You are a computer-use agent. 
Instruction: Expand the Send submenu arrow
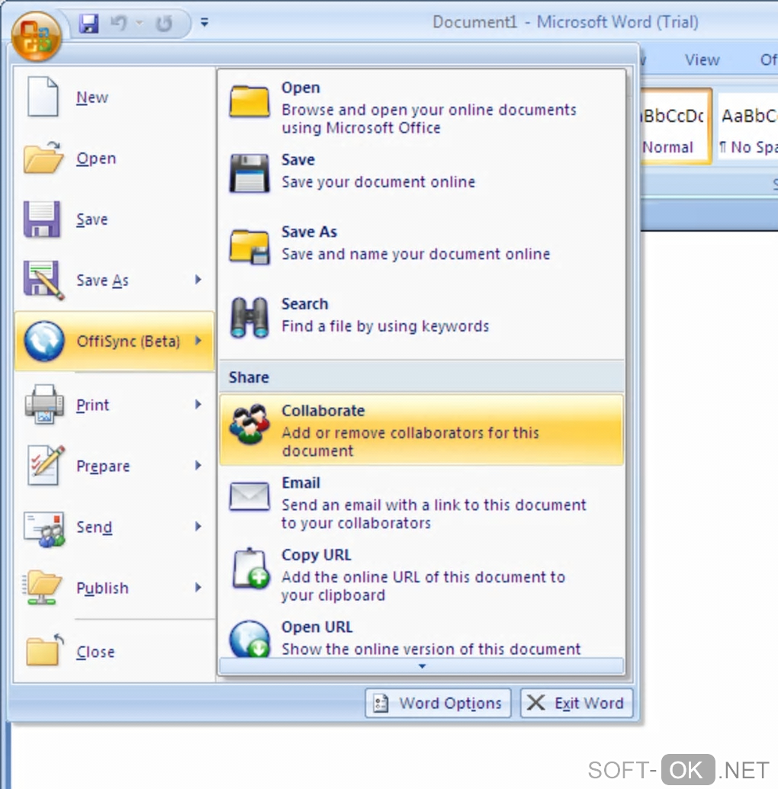(198, 526)
